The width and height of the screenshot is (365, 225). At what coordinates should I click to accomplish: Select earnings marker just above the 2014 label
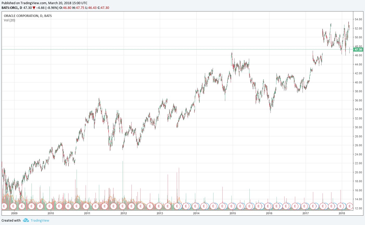pos(195,206)
